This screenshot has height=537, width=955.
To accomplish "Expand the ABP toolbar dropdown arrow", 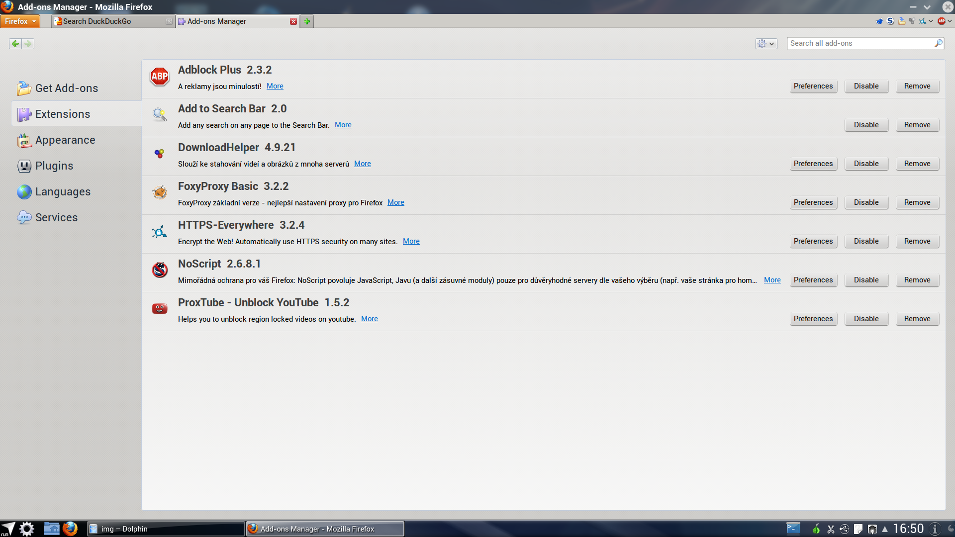I will pos(950,21).
